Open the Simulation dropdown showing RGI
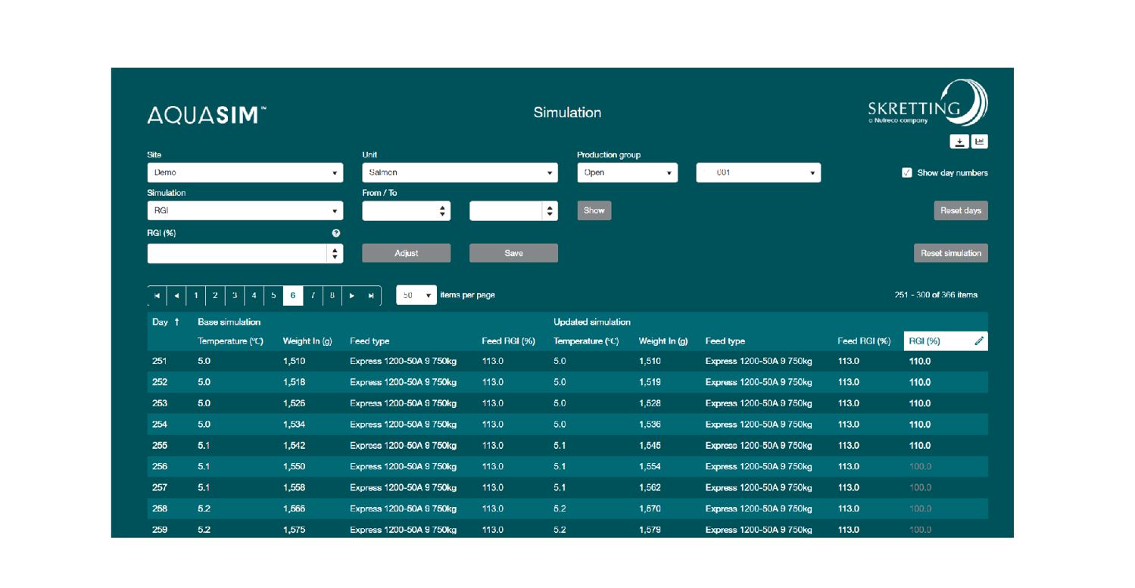Viewport: 1135px width, 588px height. pos(245,211)
